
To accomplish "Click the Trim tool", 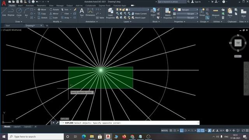I will 65,10.
